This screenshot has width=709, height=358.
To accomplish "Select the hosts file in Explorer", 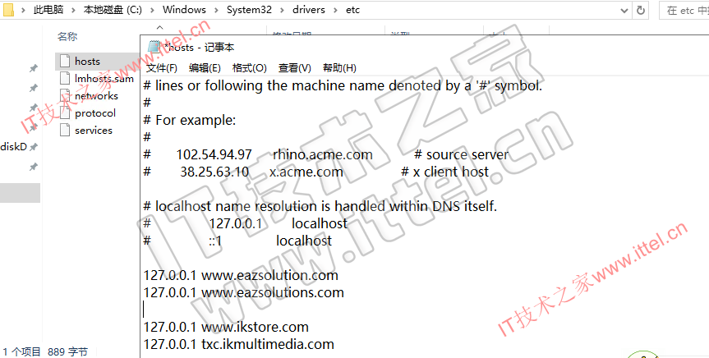I will [87, 61].
